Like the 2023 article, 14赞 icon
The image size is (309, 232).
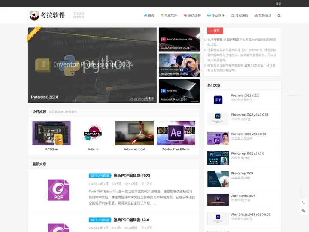tap(116, 184)
